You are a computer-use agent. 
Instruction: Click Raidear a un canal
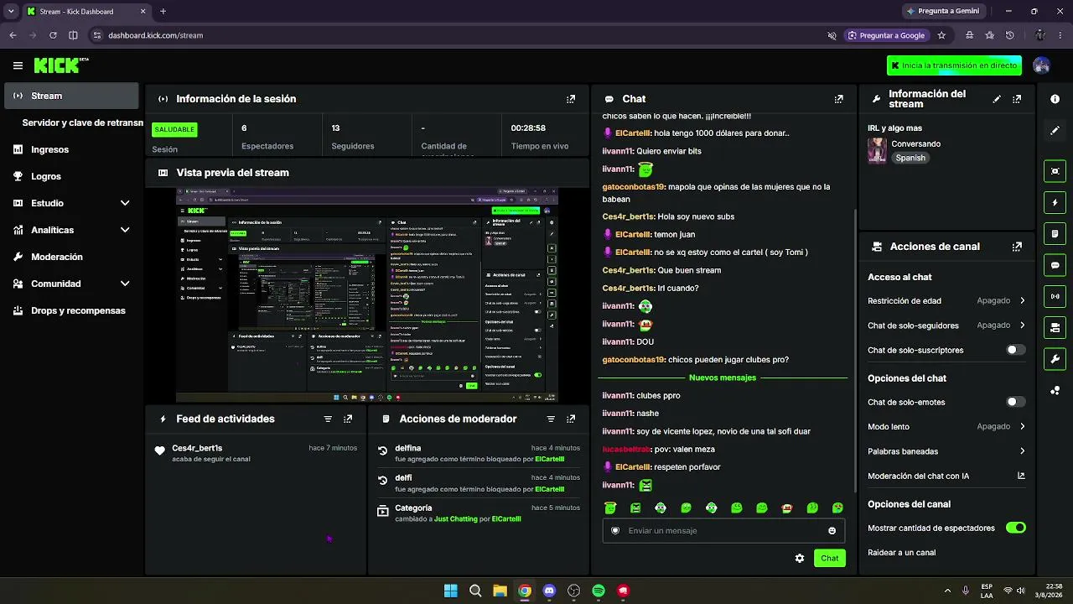pyautogui.click(x=901, y=553)
